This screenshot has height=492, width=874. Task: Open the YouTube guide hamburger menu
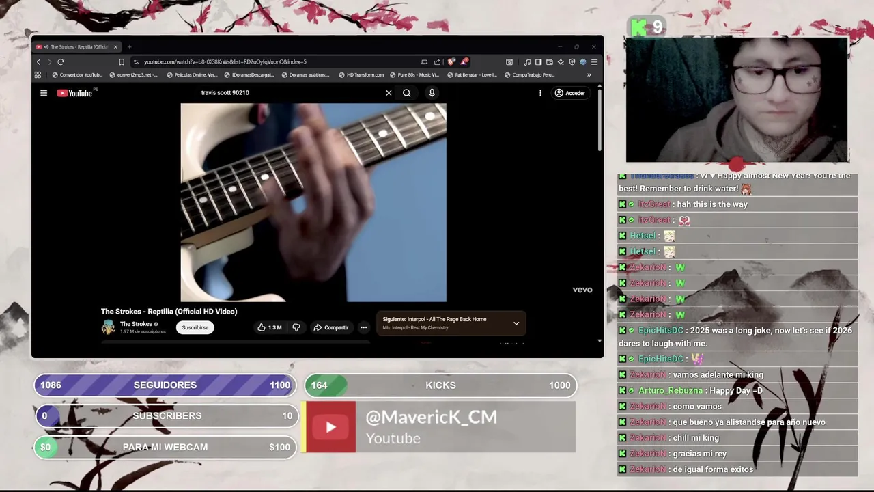(x=44, y=93)
